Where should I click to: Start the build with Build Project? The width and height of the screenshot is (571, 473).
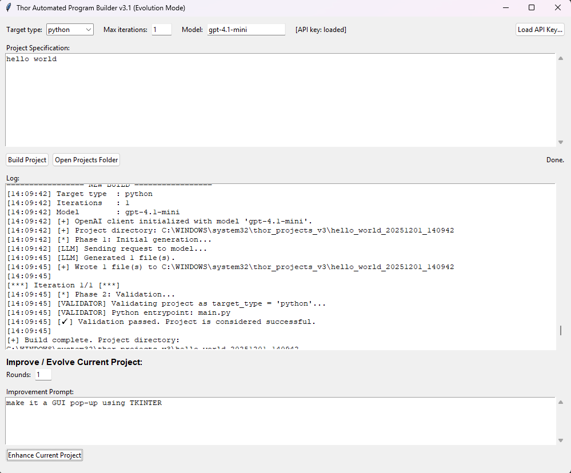27,160
